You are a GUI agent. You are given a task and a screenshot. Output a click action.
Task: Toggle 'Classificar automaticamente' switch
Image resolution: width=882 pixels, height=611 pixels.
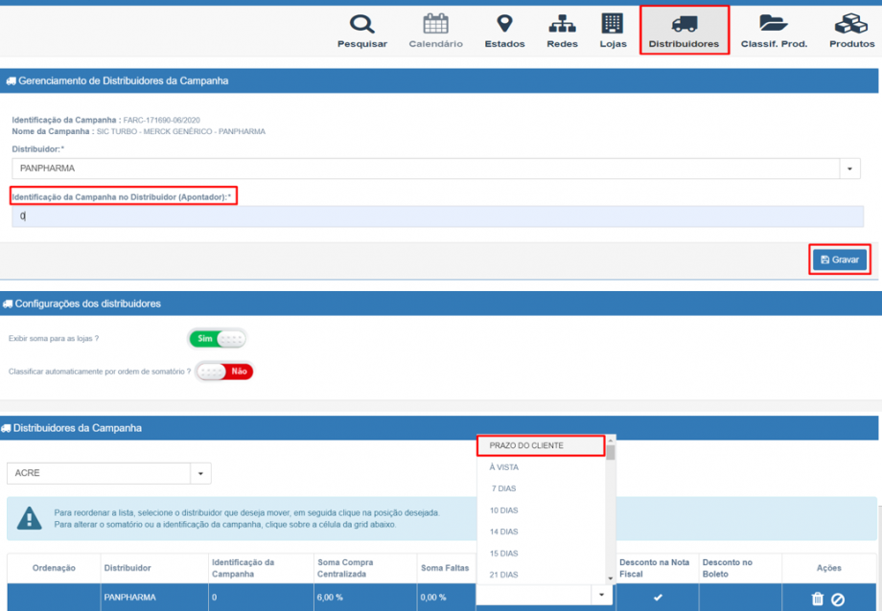(x=224, y=371)
